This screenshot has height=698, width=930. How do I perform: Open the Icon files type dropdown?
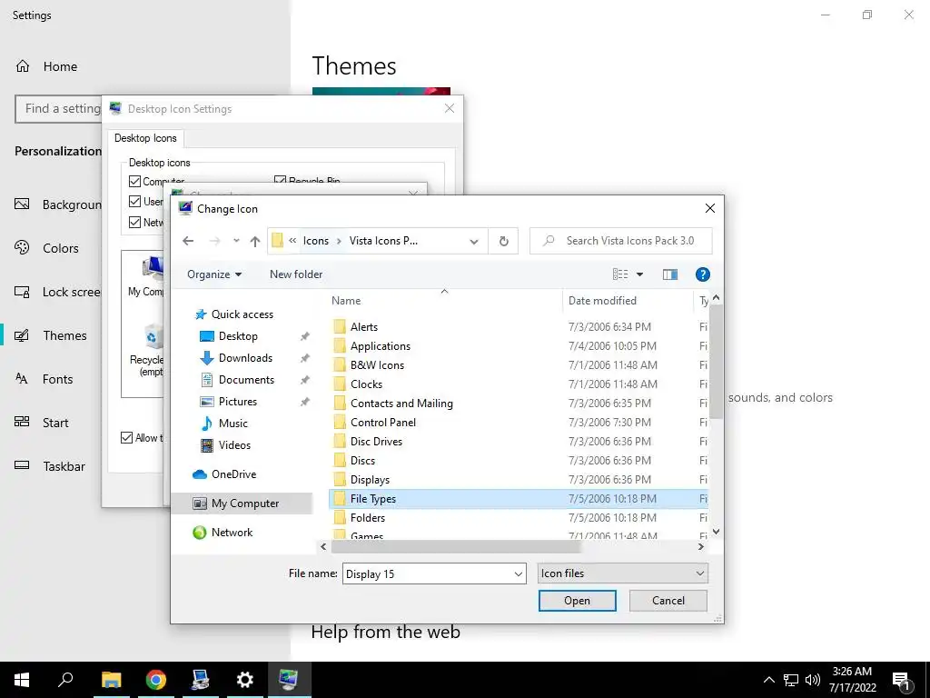[623, 573]
